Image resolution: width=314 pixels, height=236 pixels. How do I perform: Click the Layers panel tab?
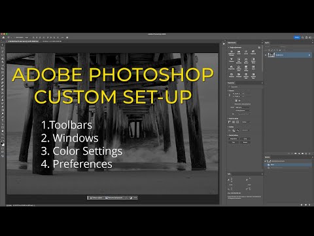pyautogui.click(x=267, y=43)
